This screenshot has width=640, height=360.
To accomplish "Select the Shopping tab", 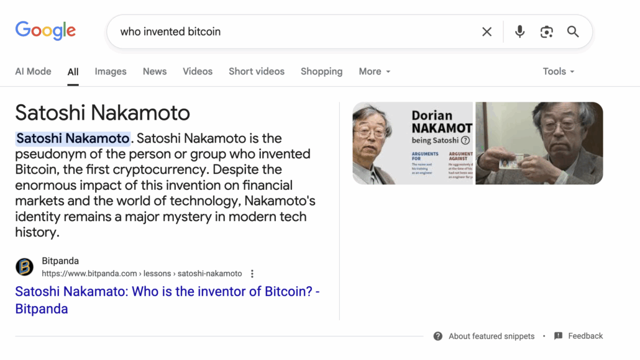I will tap(321, 71).
